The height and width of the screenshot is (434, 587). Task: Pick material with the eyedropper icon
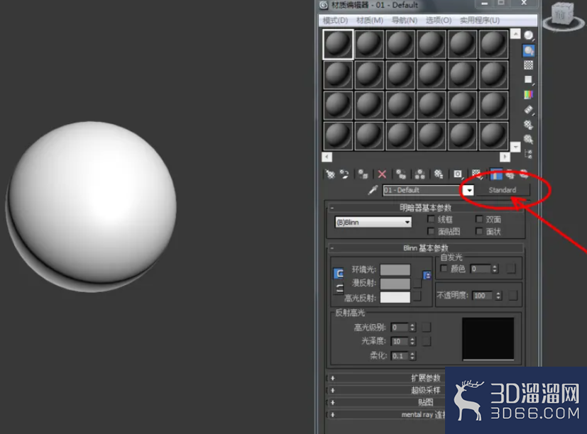coord(373,190)
